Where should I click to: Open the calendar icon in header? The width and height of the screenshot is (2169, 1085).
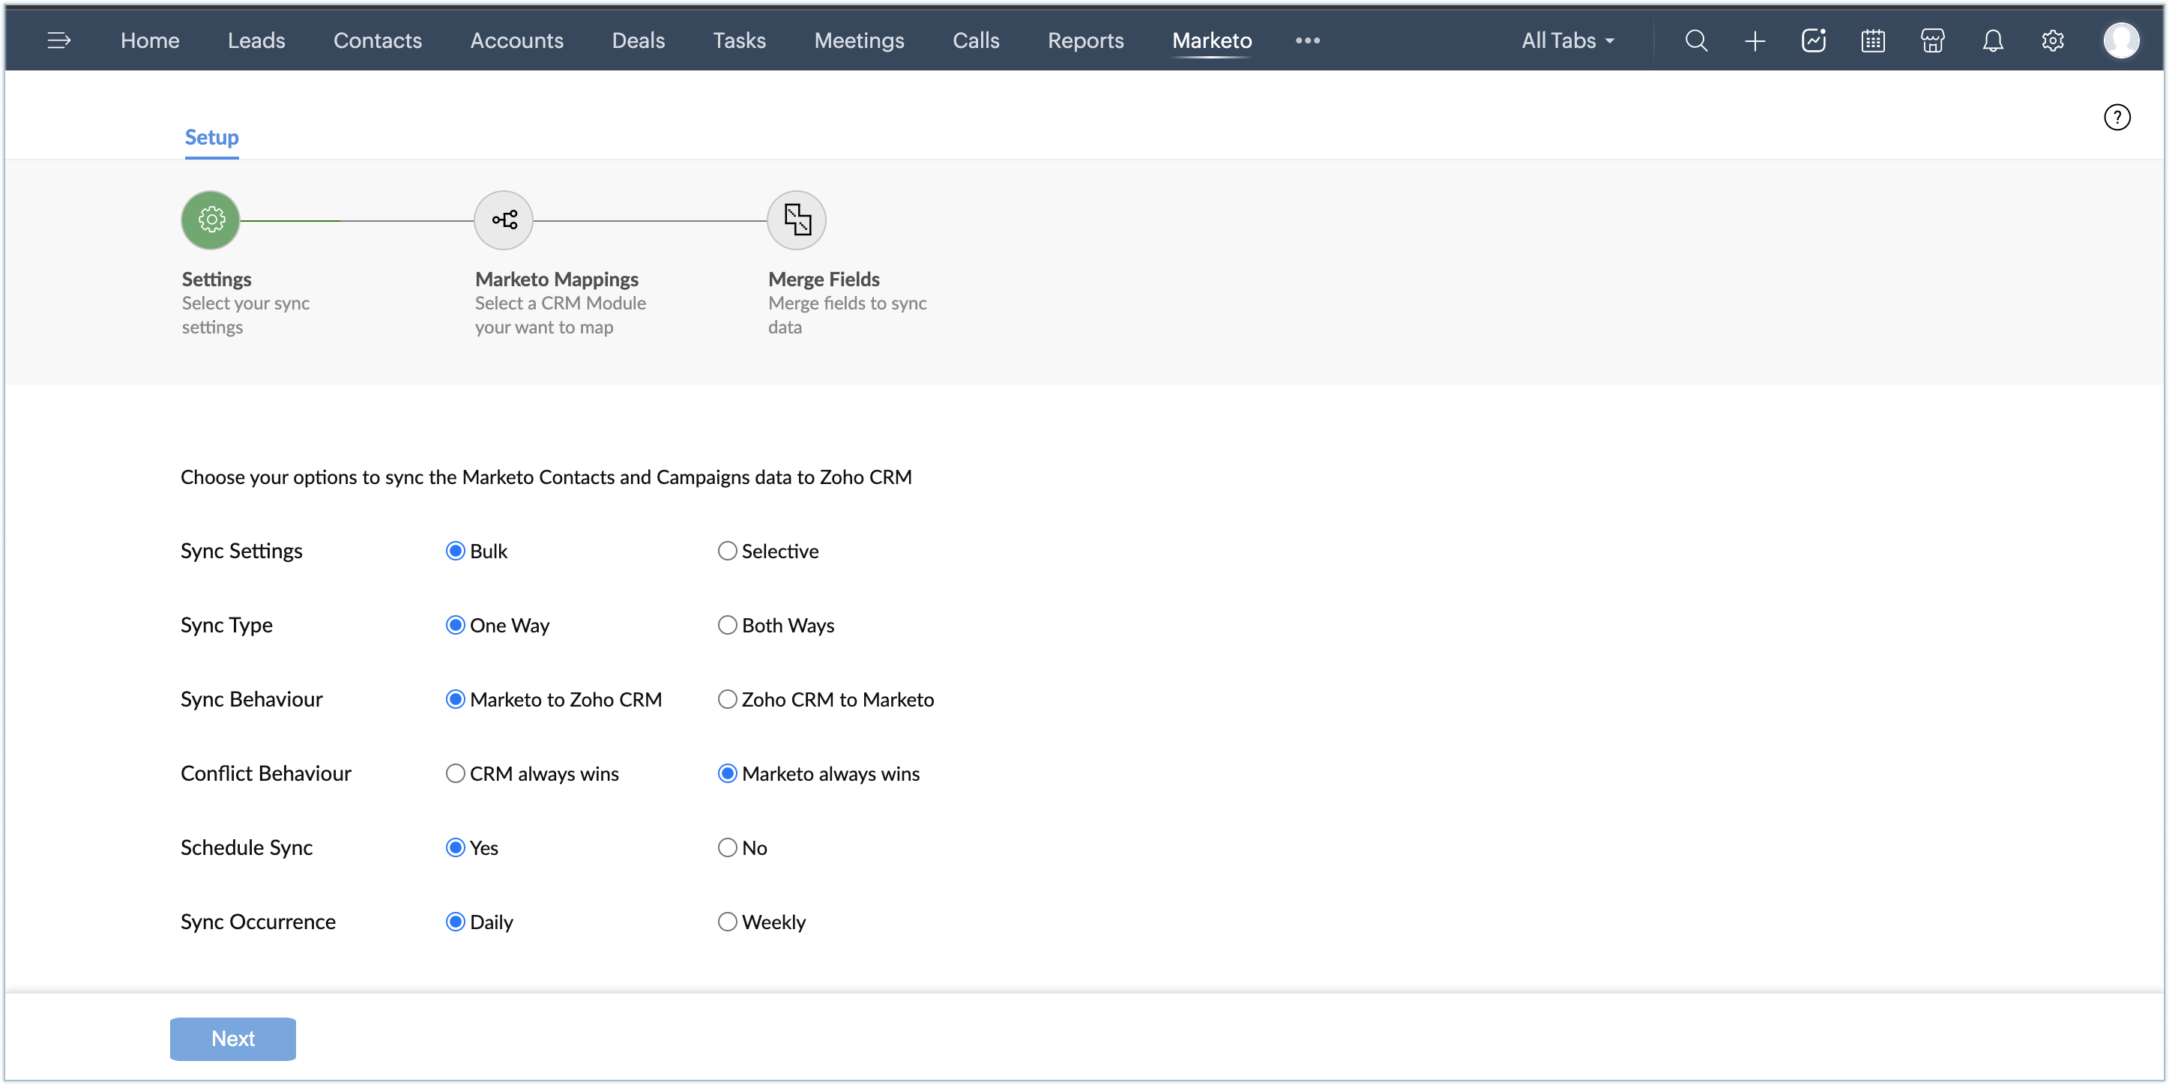tap(1873, 40)
